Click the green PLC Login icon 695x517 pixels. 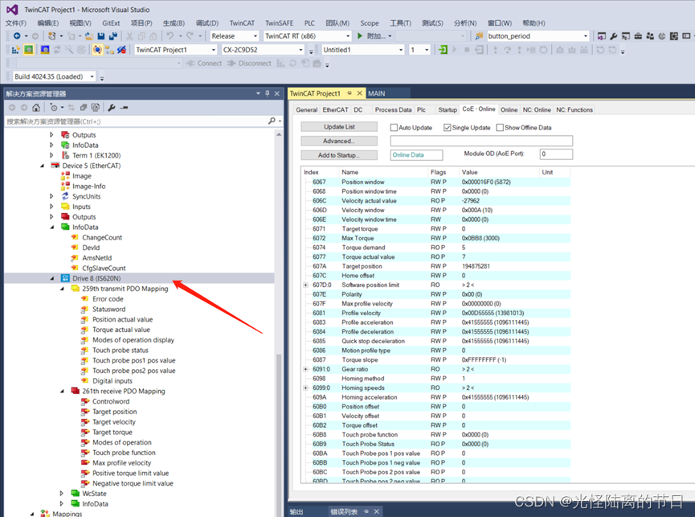(443, 50)
